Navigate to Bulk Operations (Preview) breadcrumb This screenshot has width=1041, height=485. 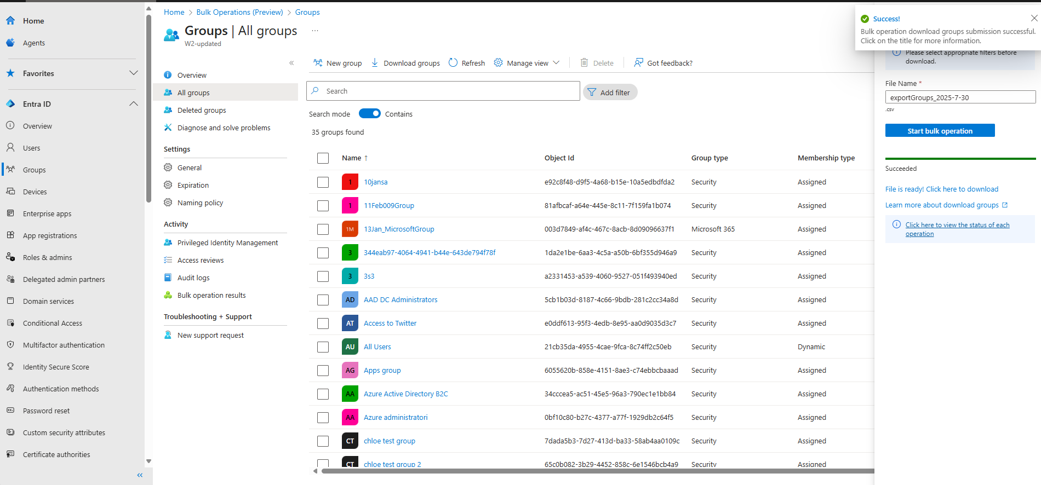click(x=239, y=12)
